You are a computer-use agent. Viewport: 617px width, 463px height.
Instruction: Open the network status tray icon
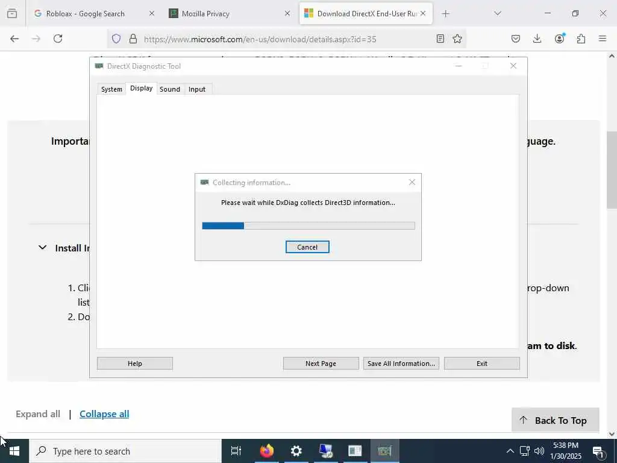pos(525,451)
